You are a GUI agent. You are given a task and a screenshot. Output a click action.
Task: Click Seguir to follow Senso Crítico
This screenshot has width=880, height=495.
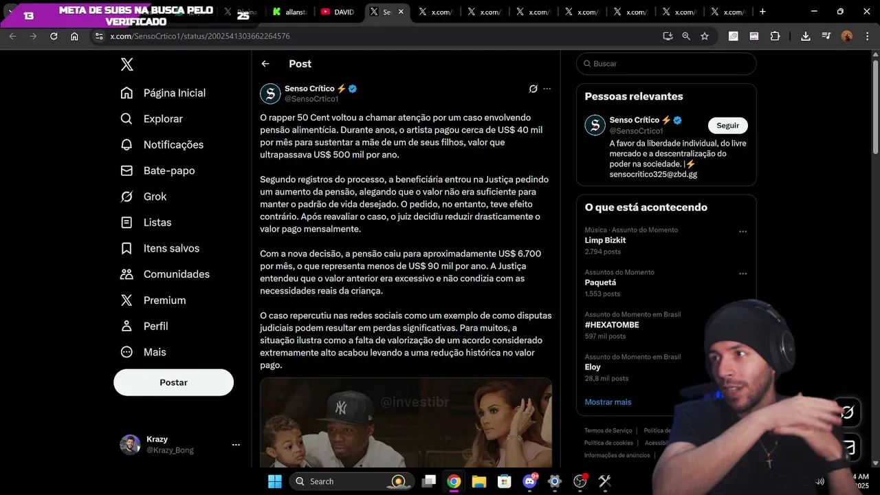728,126
